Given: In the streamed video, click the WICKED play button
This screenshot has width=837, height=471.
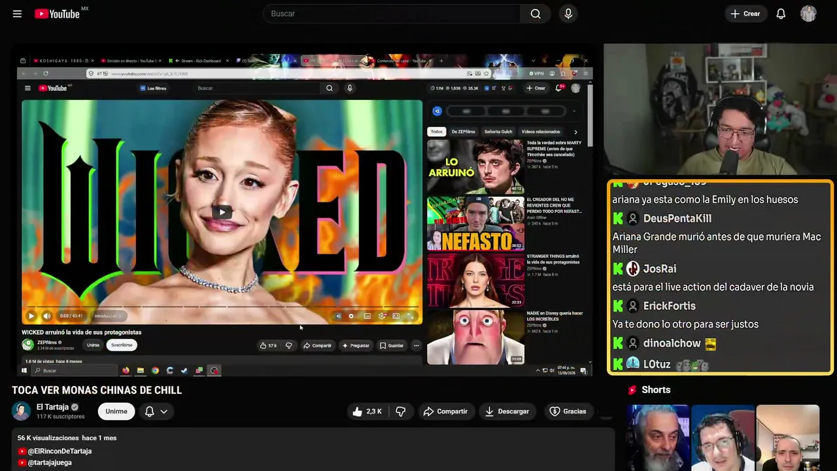Looking at the screenshot, I should 222,212.
